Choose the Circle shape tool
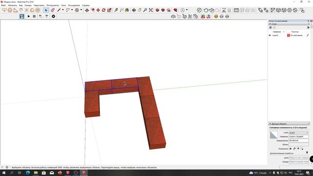The image size is (313, 176). click(x=77, y=10)
